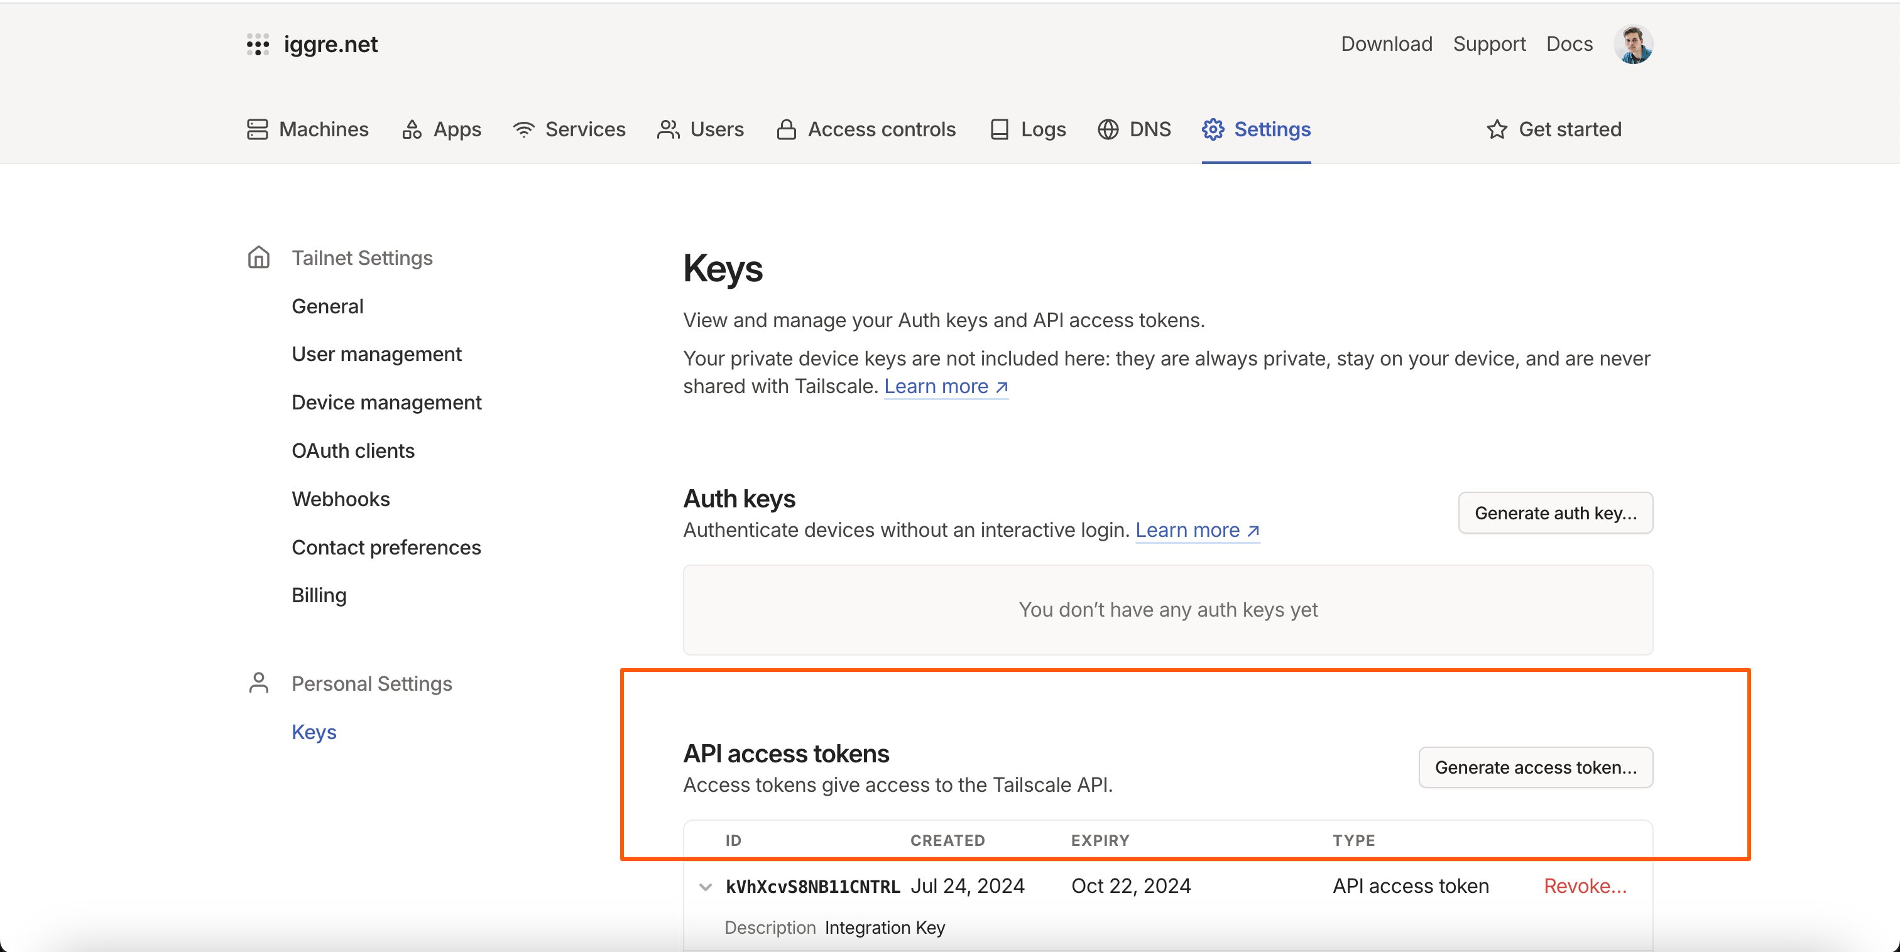
Task: Click the Logs book icon
Action: [x=1000, y=129]
